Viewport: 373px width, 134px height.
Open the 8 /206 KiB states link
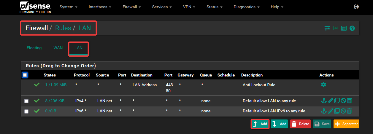pos(55,101)
